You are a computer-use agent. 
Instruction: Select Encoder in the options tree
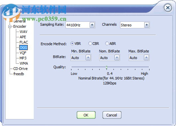pos(20,26)
